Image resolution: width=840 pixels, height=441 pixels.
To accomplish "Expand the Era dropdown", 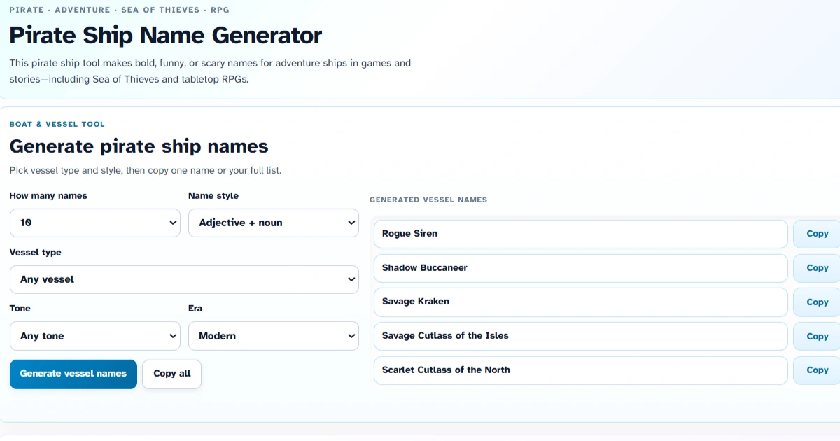I will click(274, 336).
